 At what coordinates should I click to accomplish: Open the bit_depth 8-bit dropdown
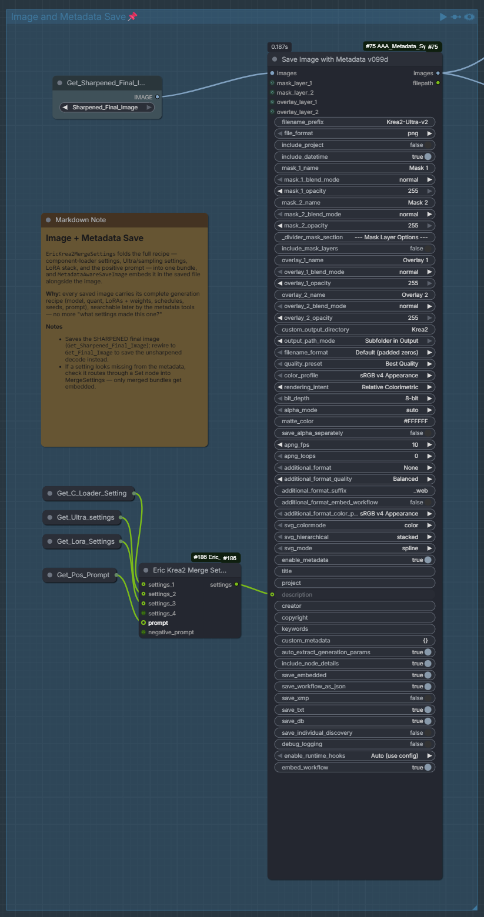point(355,399)
